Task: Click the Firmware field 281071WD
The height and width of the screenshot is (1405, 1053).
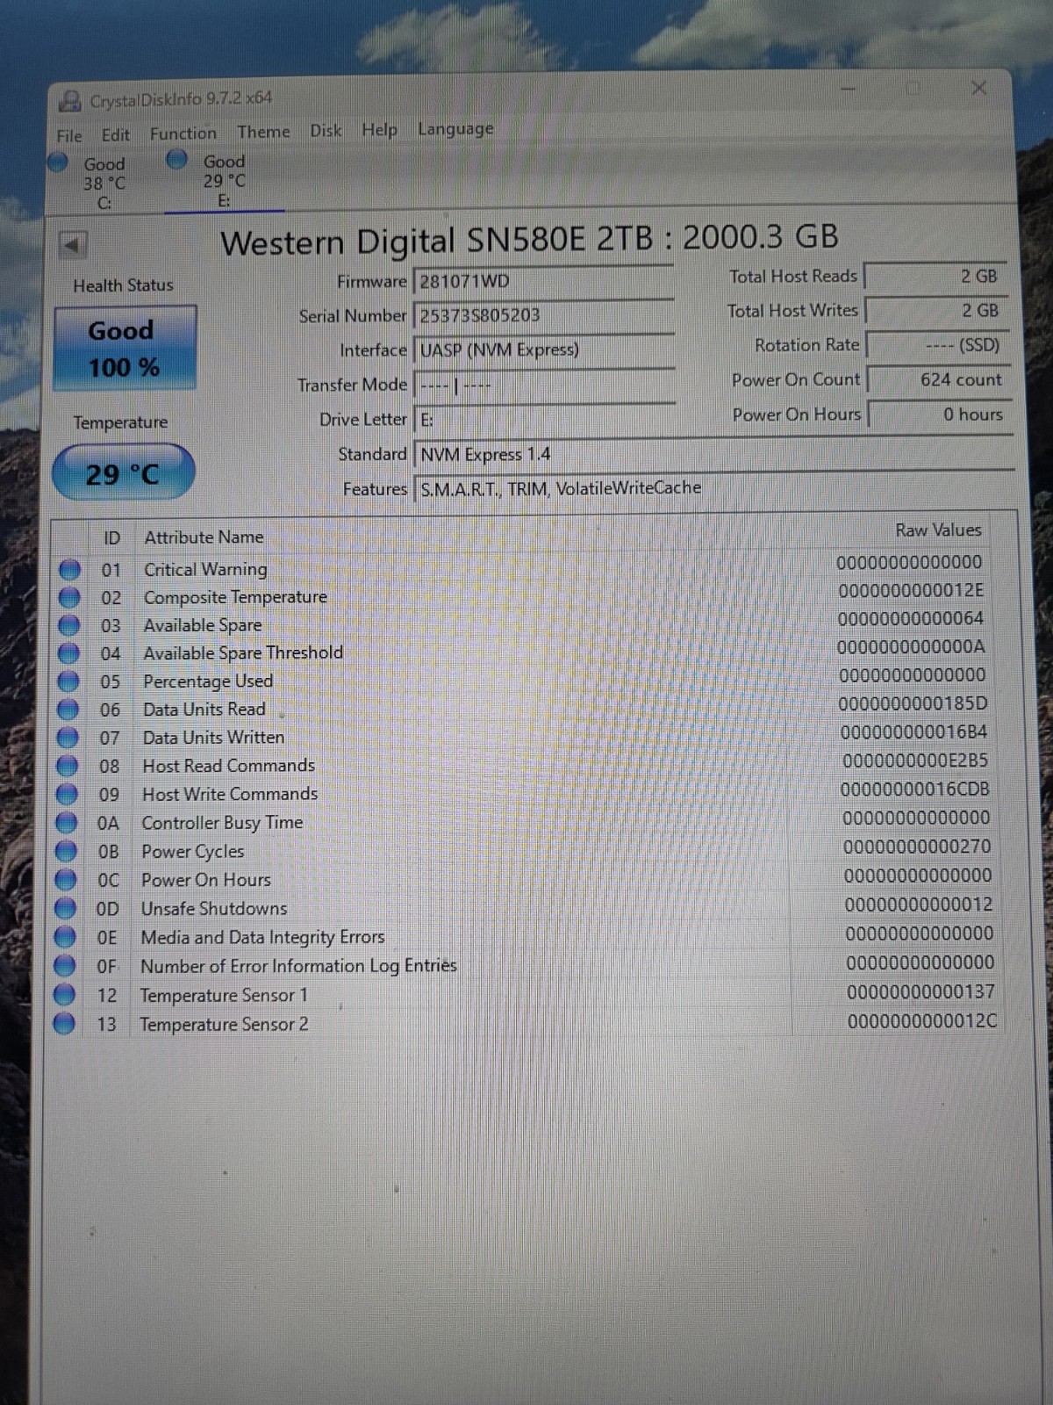Action: (x=544, y=281)
